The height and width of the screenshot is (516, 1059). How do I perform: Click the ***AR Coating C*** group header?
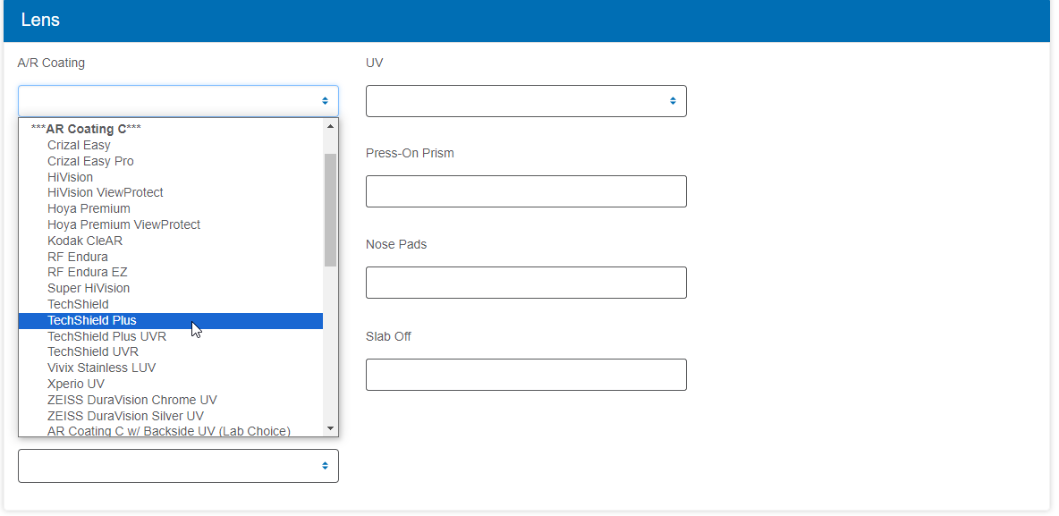(x=86, y=129)
